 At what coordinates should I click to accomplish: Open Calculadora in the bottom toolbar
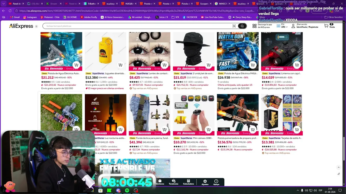click(x=188, y=182)
